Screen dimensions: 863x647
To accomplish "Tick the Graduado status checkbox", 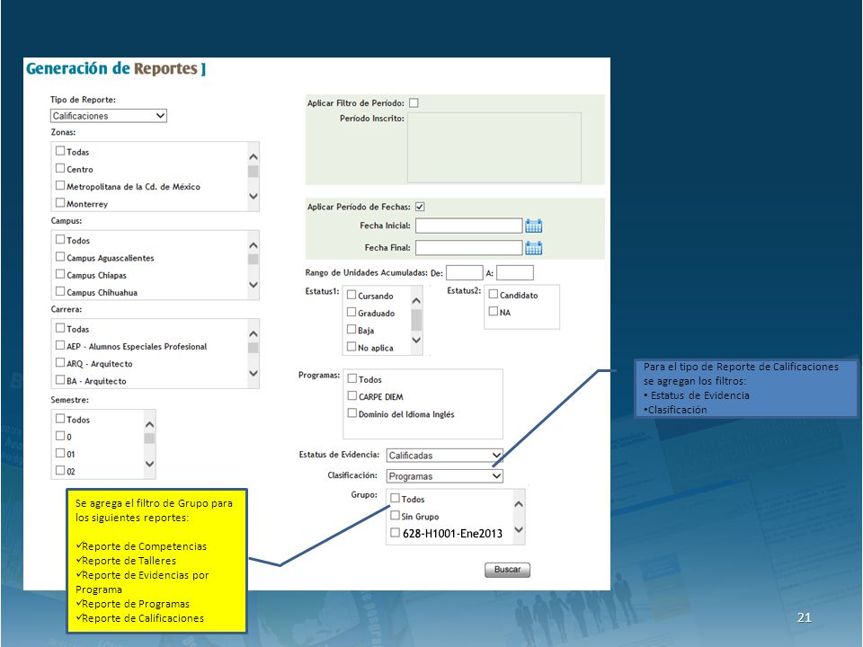I will 351,312.
